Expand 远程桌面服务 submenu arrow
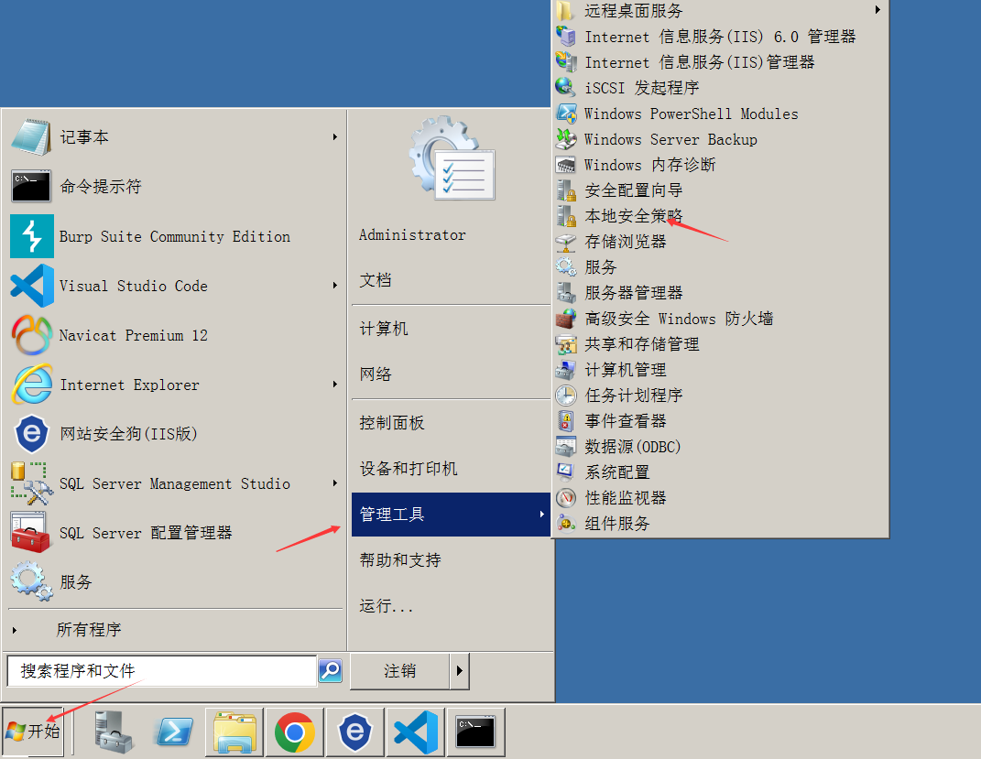The image size is (981, 759). [x=877, y=10]
